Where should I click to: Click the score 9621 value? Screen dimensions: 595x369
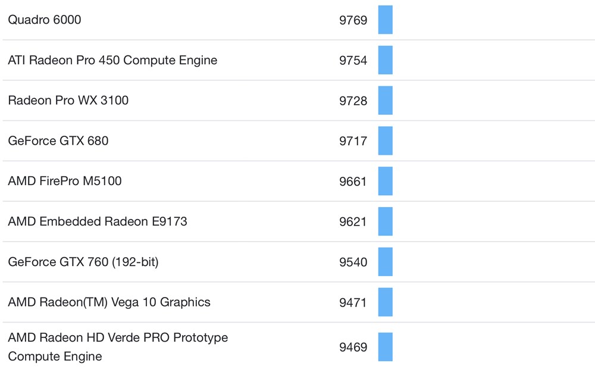tap(353, 222)
